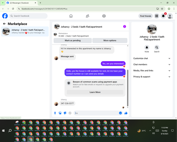
Task: Go to Home feed icon
Action: click(x=71, y=16)
